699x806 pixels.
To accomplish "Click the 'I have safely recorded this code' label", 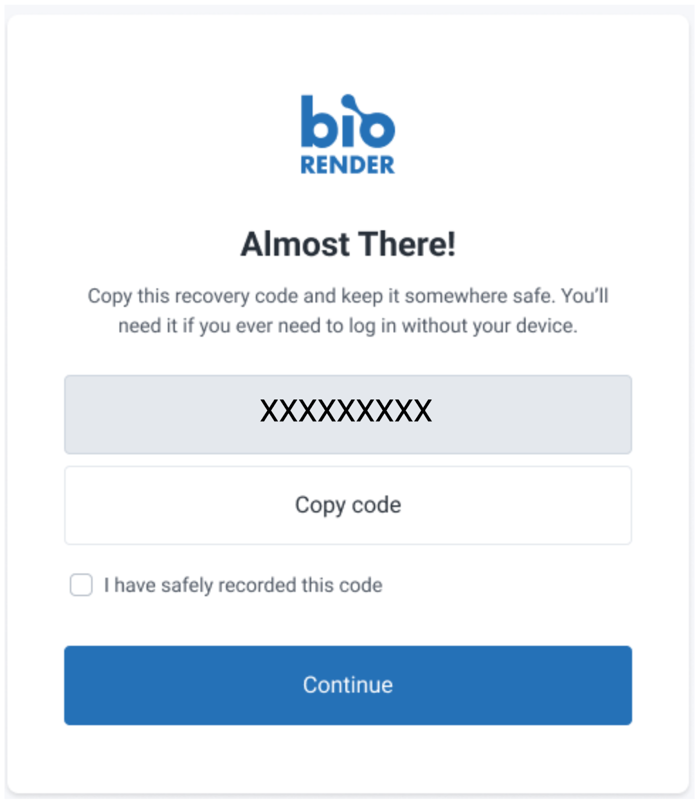I will pyautogui.click(x=243, y=585).
